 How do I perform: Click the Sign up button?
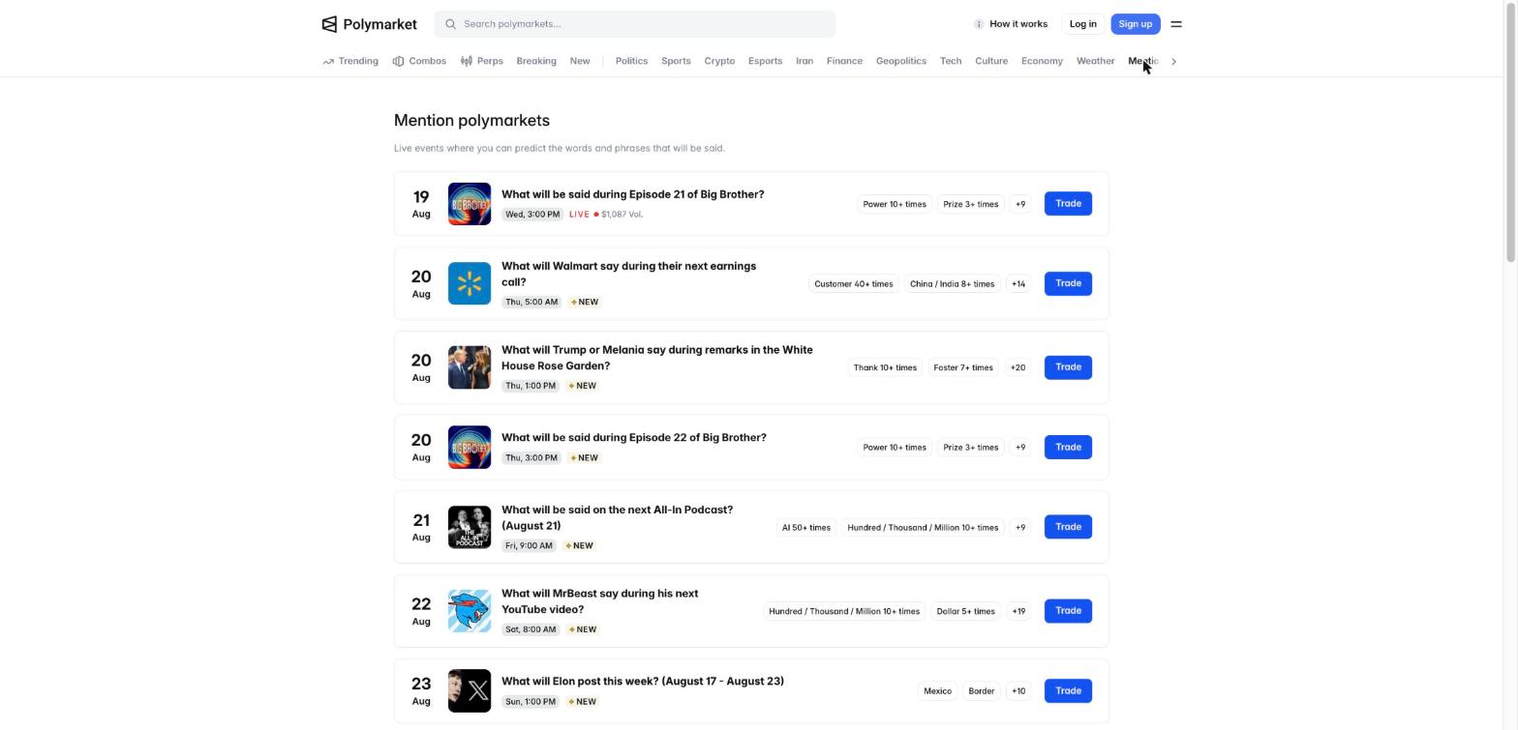pyautogui.click(x=1135, y=24)
